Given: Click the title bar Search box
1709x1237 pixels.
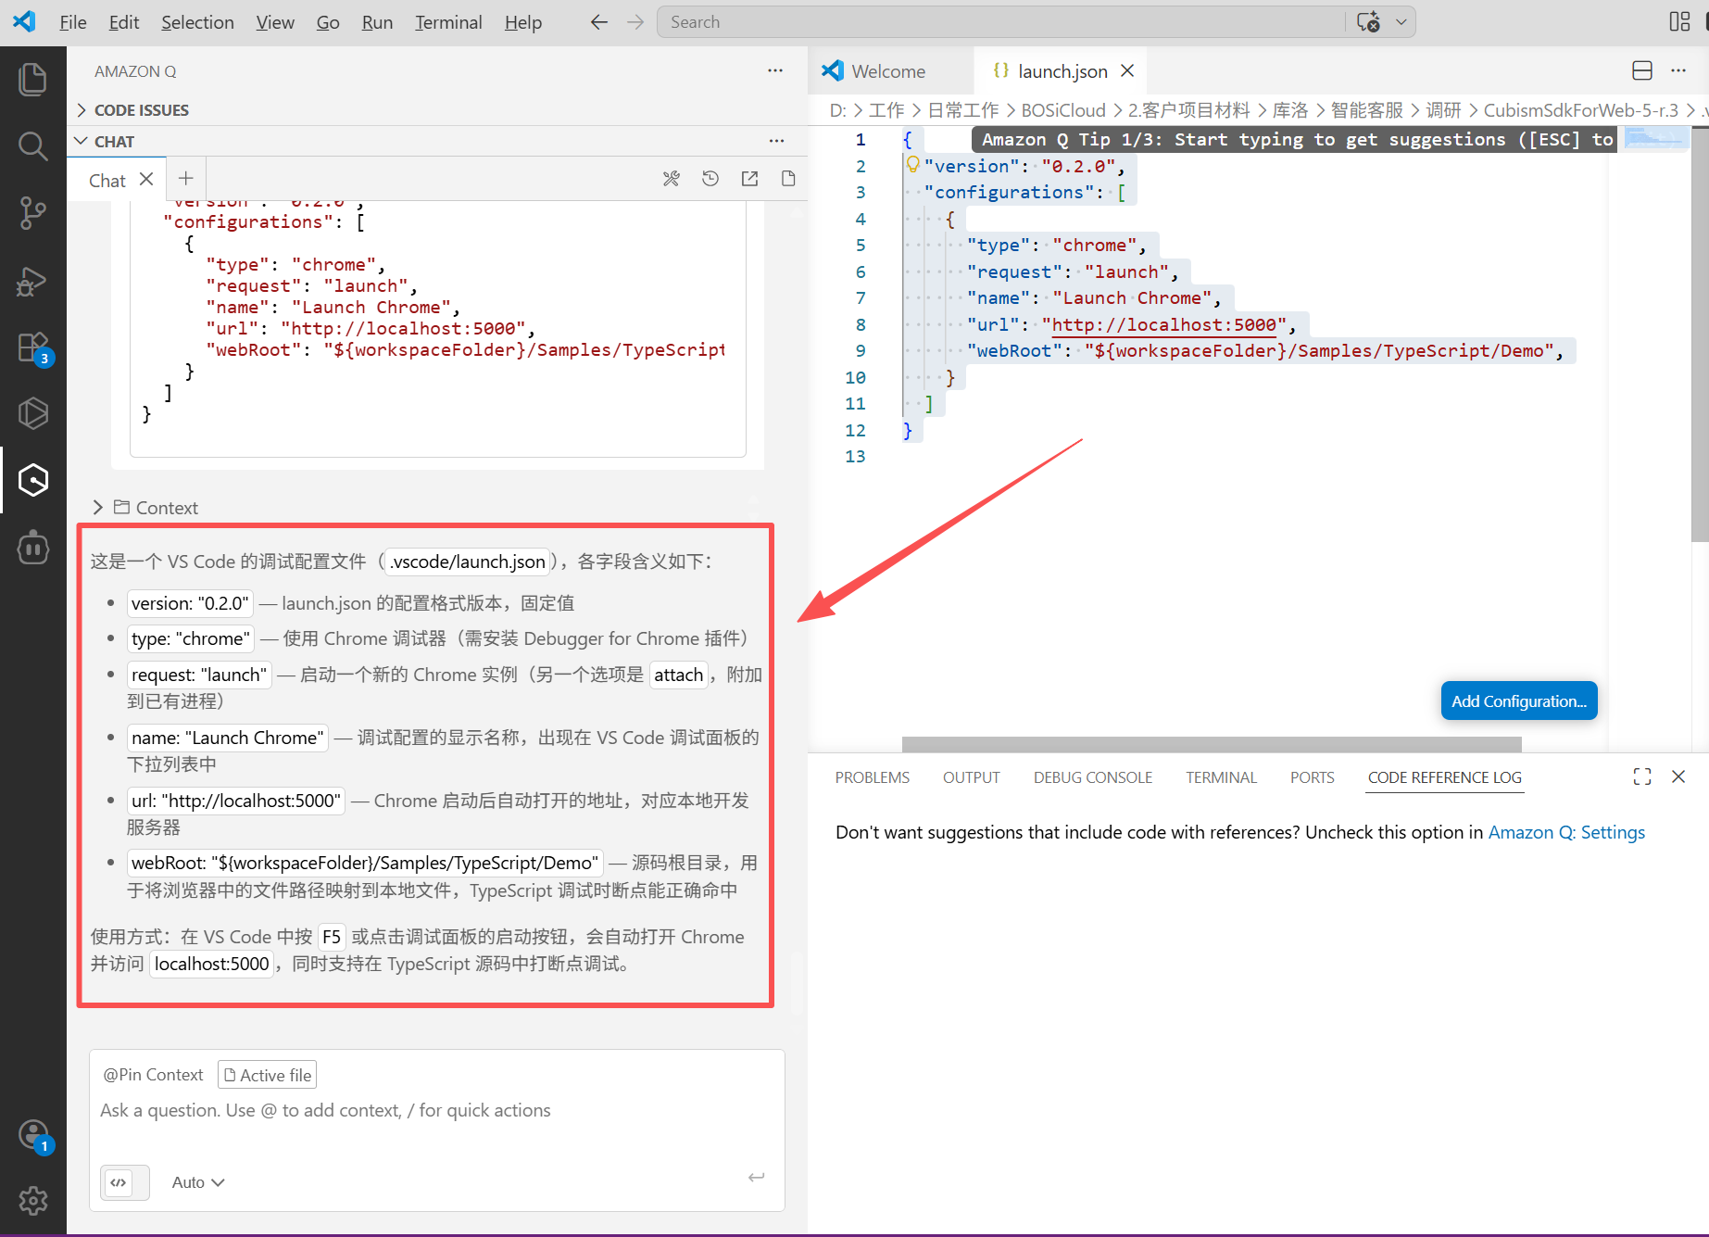Looking at the screenshot, I should [x=1000, y=22].
